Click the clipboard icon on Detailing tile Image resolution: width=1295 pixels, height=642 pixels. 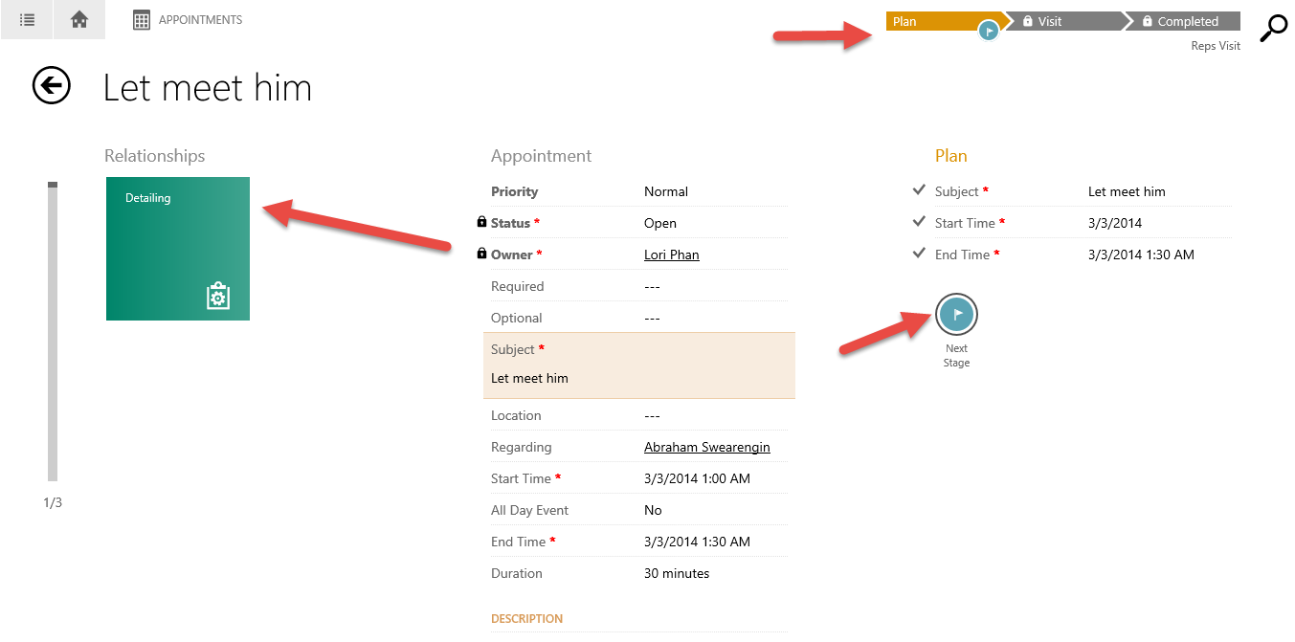218,297
